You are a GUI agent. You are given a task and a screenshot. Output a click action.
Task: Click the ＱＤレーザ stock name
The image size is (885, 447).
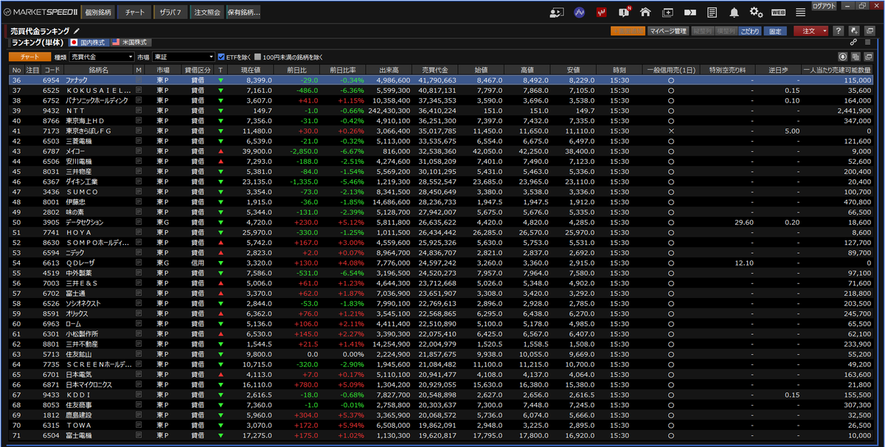pos(82,263)
